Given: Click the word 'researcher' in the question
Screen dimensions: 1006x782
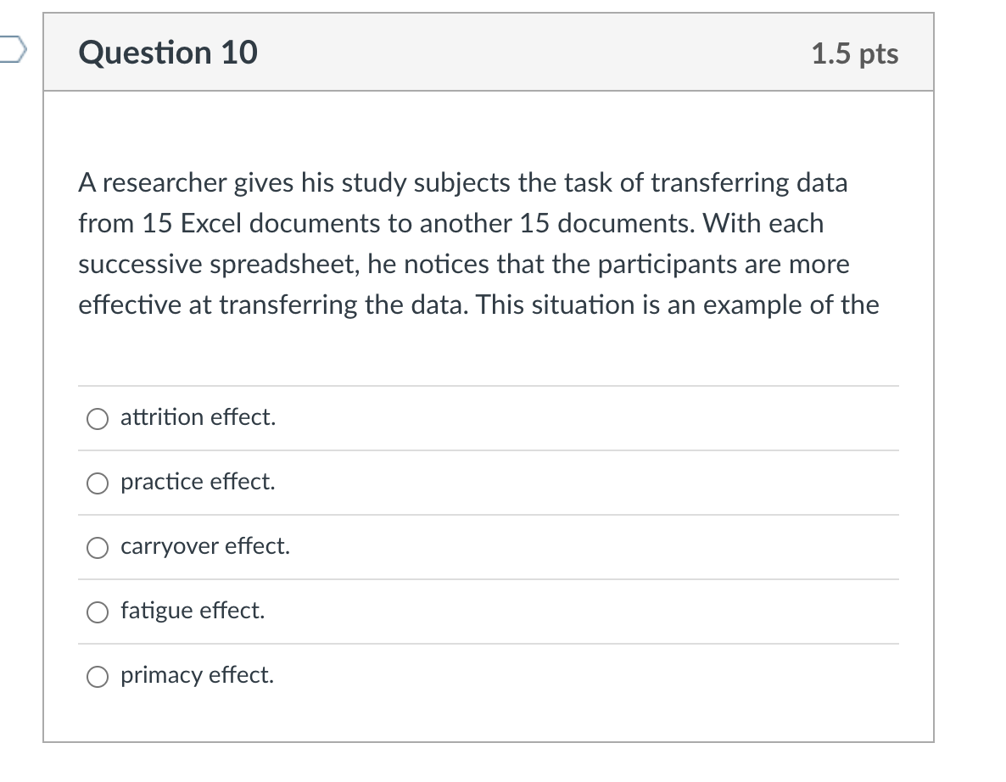Looking at the screenshot, I should (x=165, y=183).
